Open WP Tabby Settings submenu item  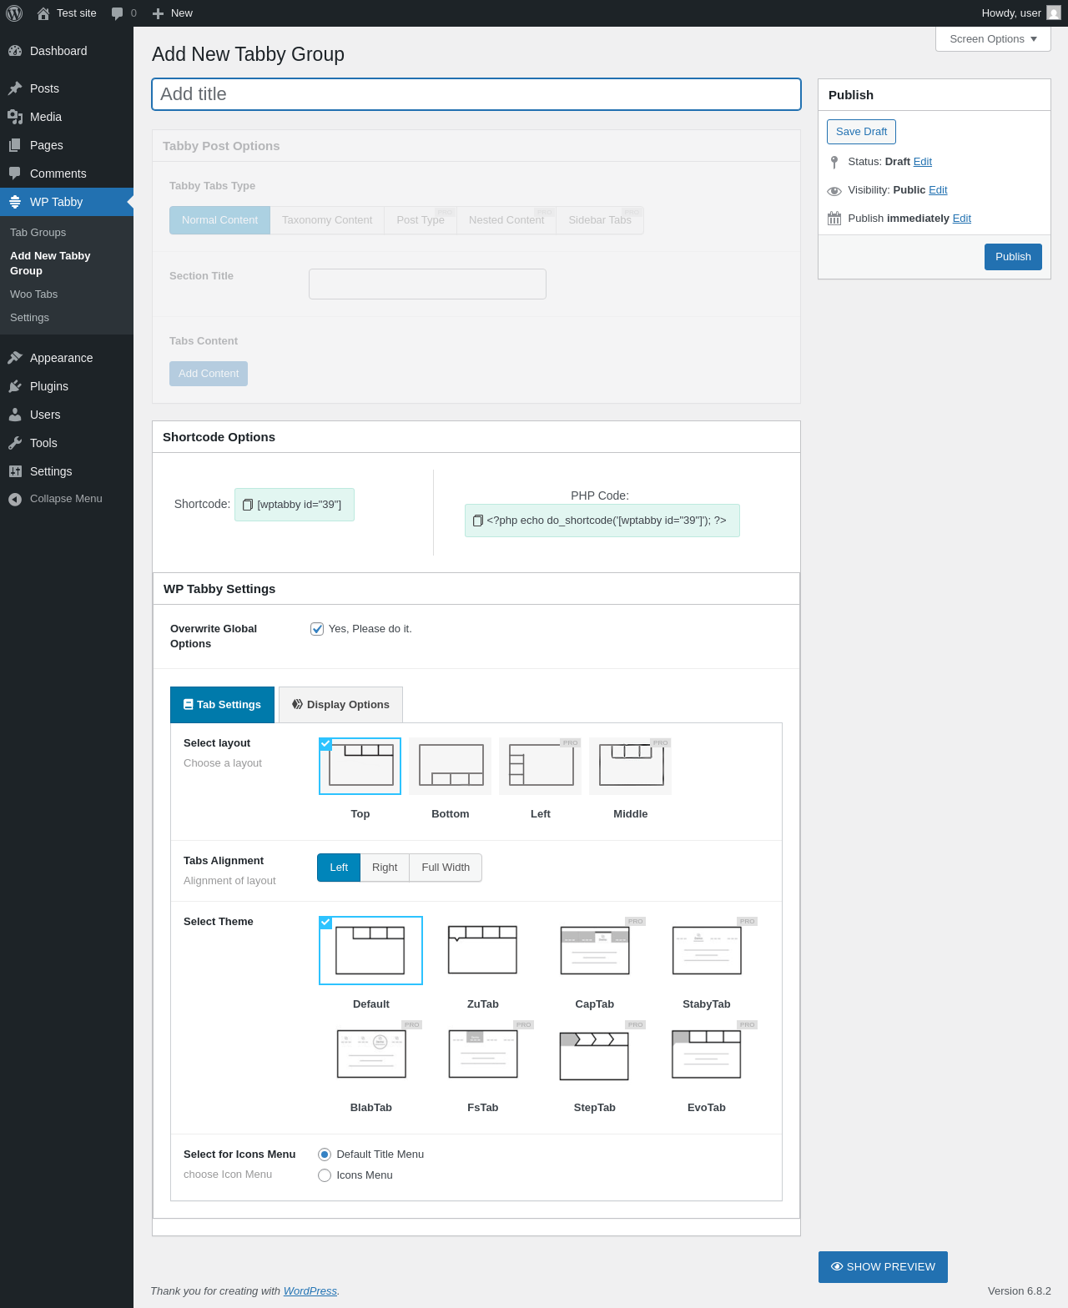click(x=29, y=318)
